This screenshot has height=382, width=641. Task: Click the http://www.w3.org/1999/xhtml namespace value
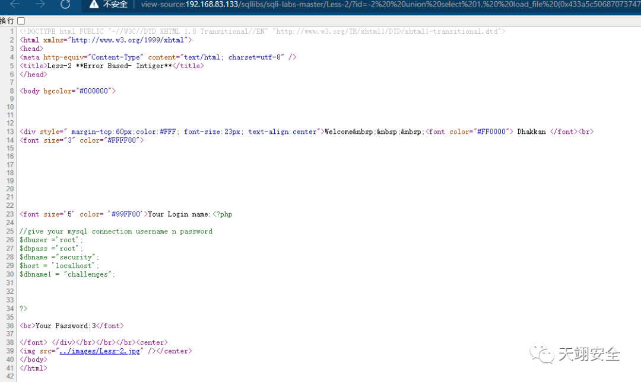click(x=128, y=40)
